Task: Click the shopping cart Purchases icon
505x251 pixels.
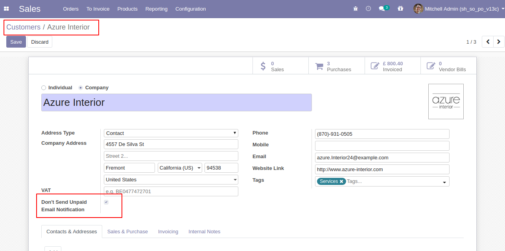Action: 319,66
